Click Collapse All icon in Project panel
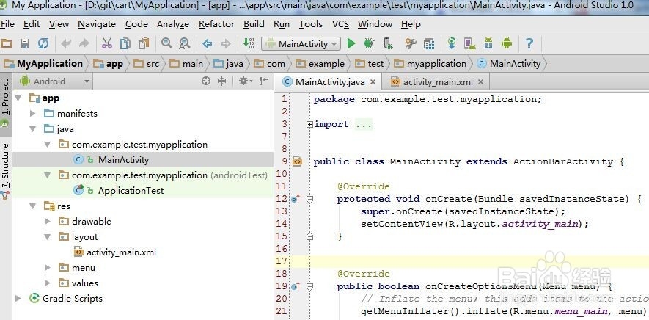The height and width of the screenshot is (320, 649). (222, 81)
